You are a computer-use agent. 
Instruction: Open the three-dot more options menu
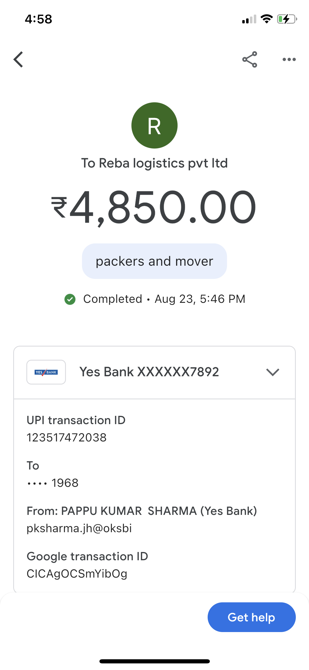click(x=289, y=59)
